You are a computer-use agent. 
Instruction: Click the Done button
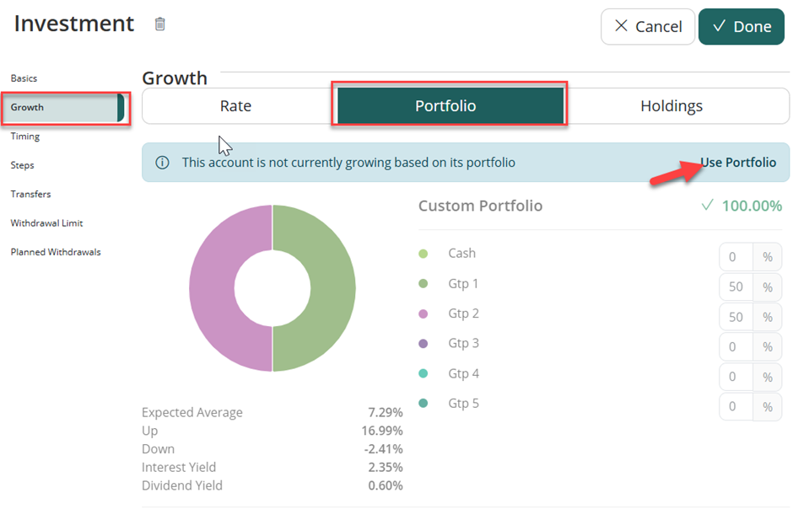741,27
